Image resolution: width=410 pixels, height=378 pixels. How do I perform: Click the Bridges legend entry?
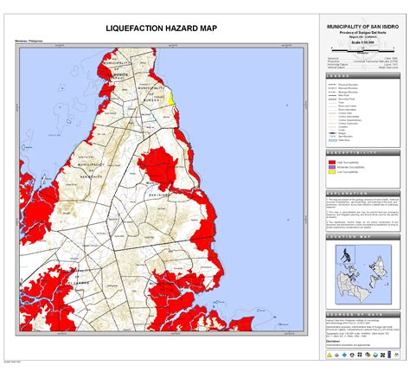(x=337, y=133)
